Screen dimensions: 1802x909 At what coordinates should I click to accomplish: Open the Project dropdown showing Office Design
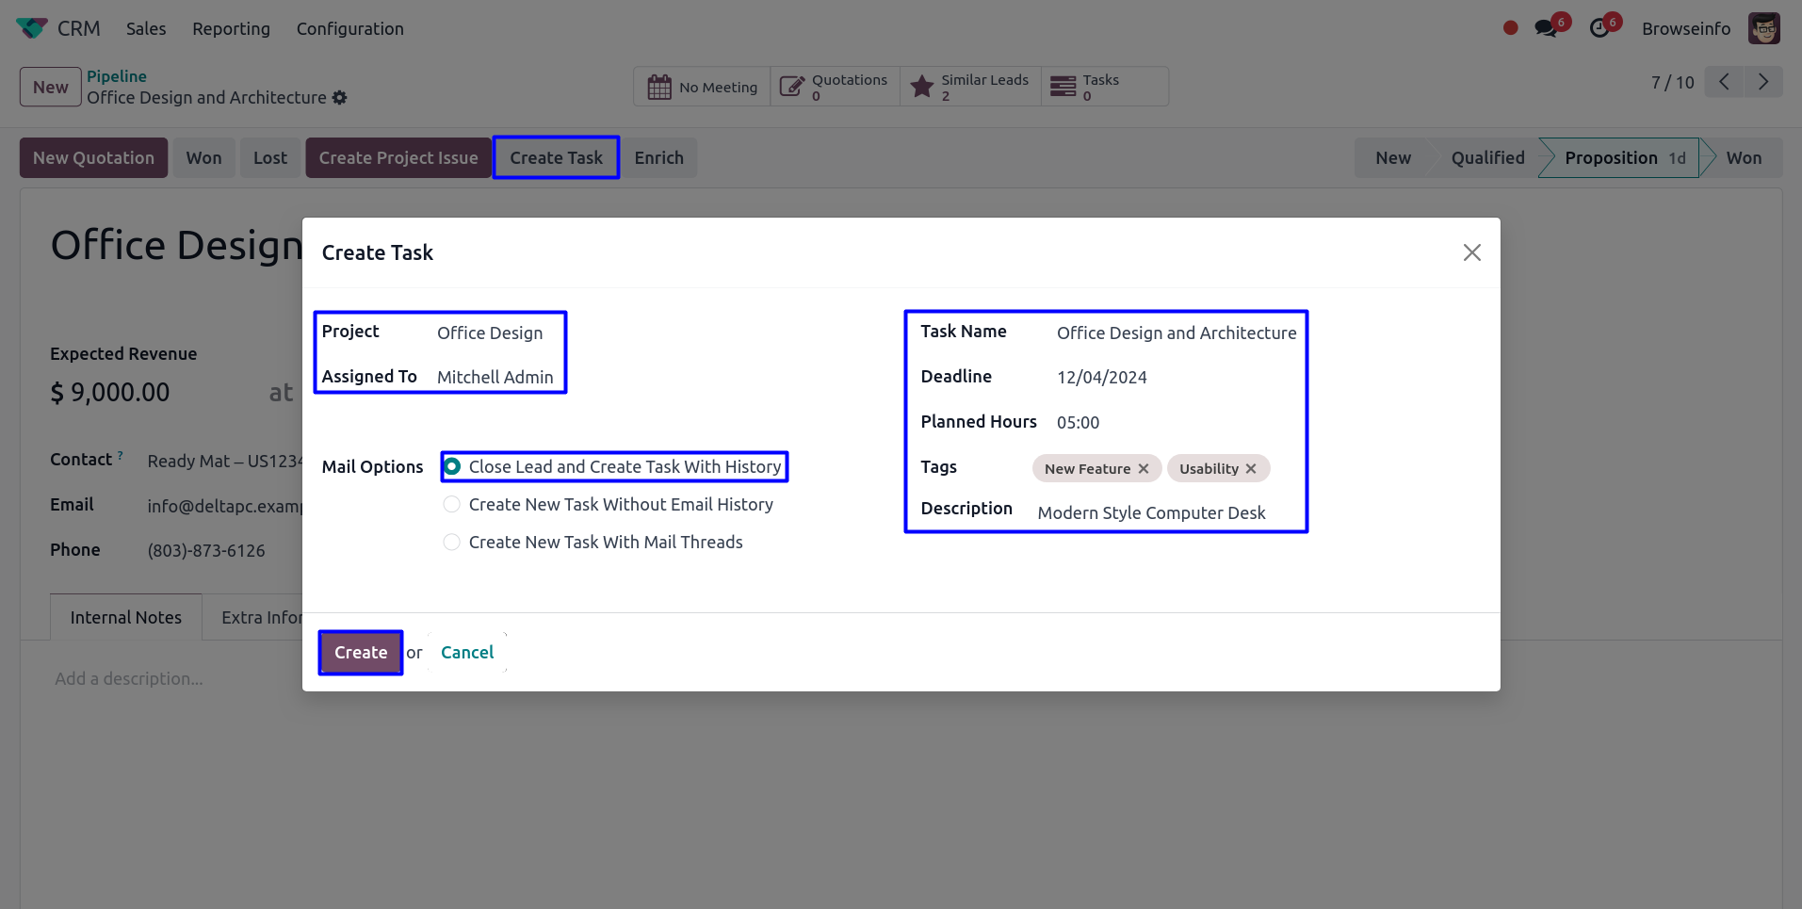[x=490, y=333]
